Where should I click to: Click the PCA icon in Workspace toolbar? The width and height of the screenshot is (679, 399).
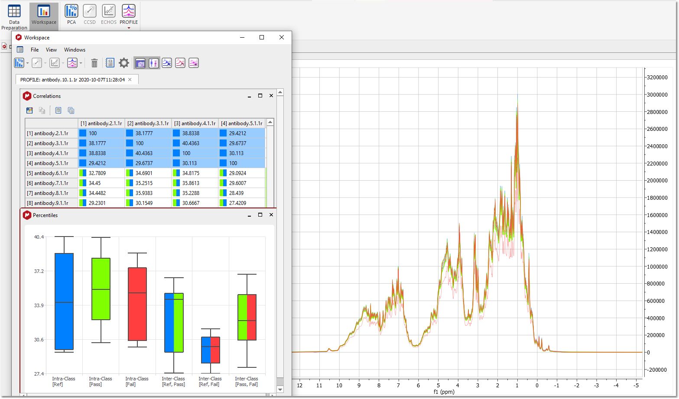(x=19, y=63)
